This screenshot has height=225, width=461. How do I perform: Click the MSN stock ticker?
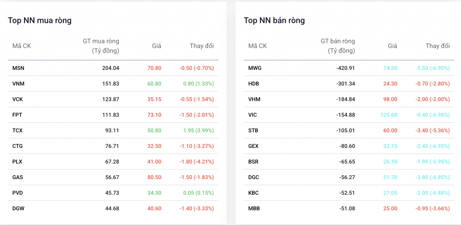[18, 68]
